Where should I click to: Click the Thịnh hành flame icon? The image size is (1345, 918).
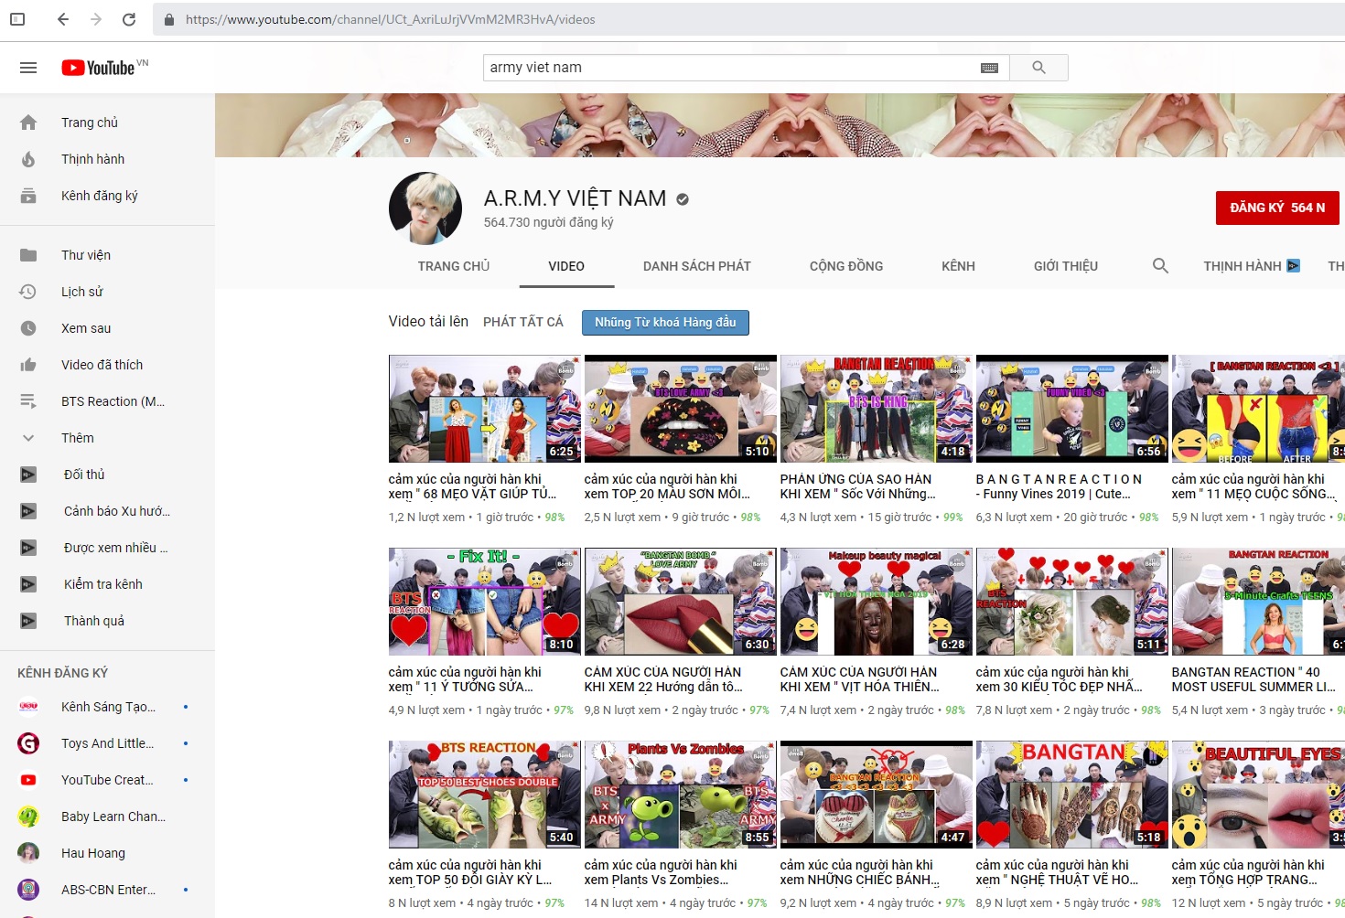point(28,159)
